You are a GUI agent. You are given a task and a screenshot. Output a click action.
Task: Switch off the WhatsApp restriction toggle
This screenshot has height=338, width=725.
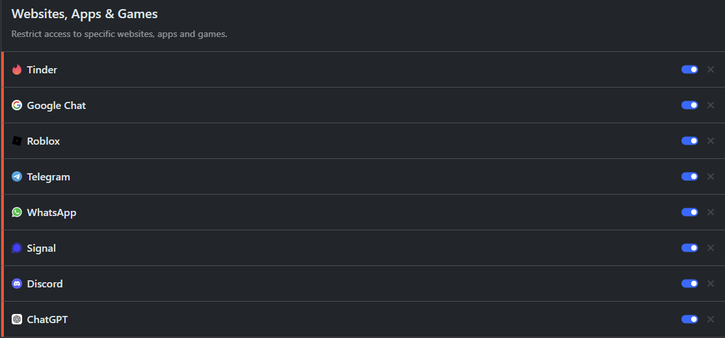click(x=689, y=212)
